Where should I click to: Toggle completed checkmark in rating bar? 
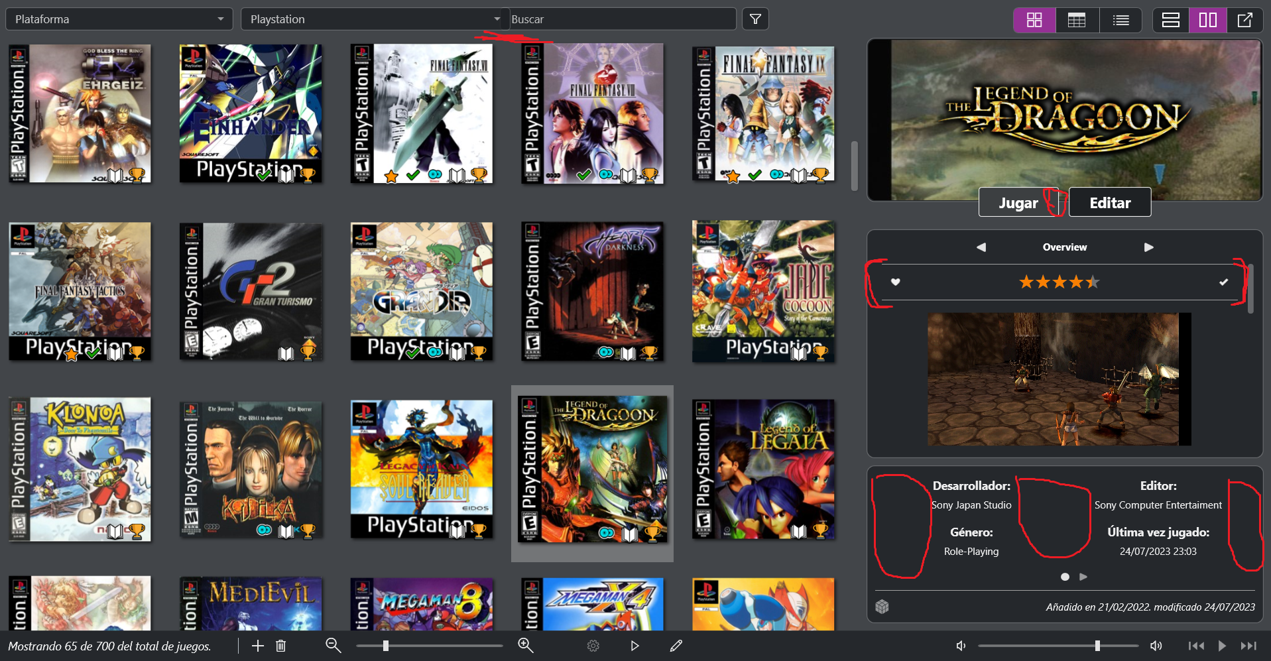(x=1223, y=282)
